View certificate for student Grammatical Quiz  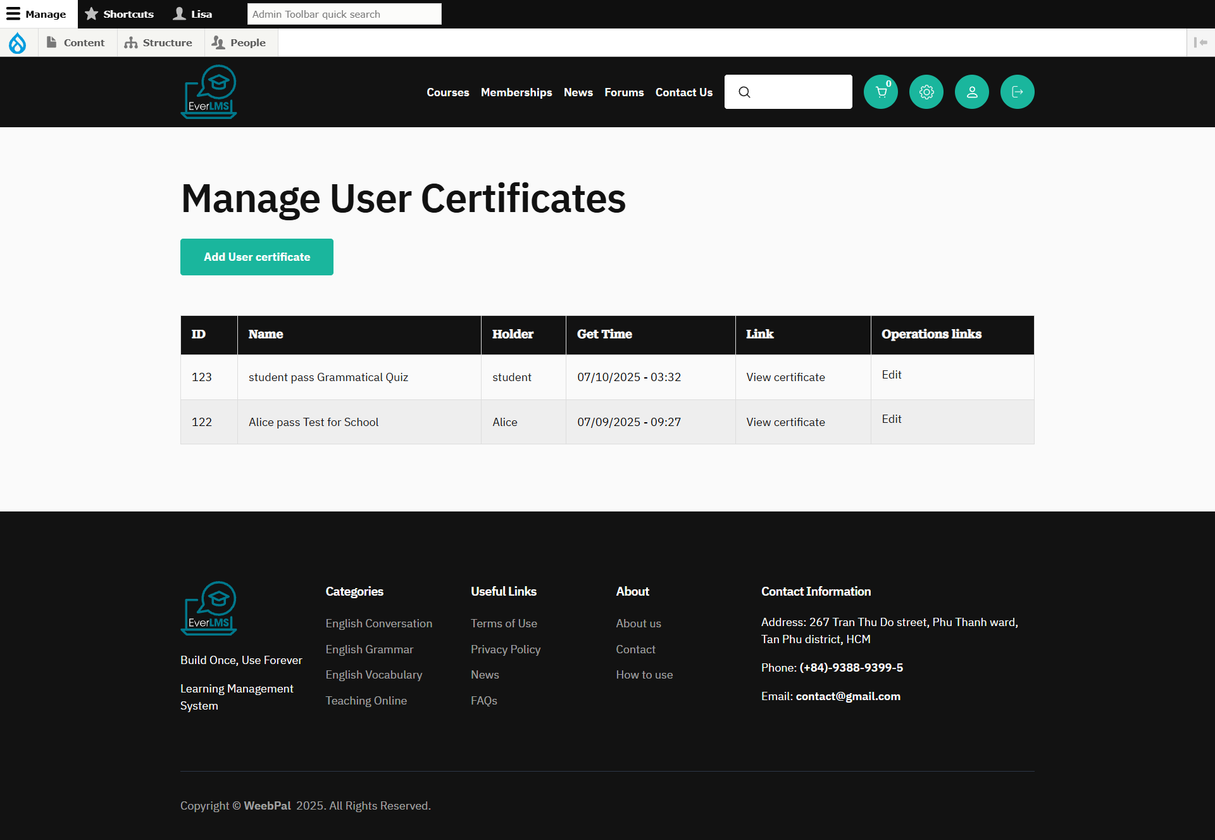point(785,377)
